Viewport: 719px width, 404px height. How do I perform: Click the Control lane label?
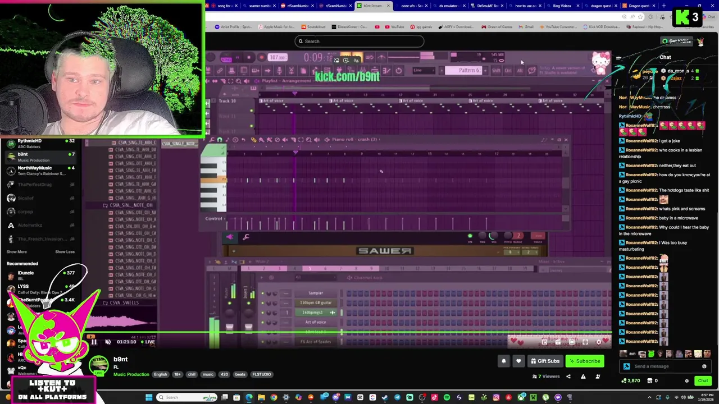click(x=213, y=219)
